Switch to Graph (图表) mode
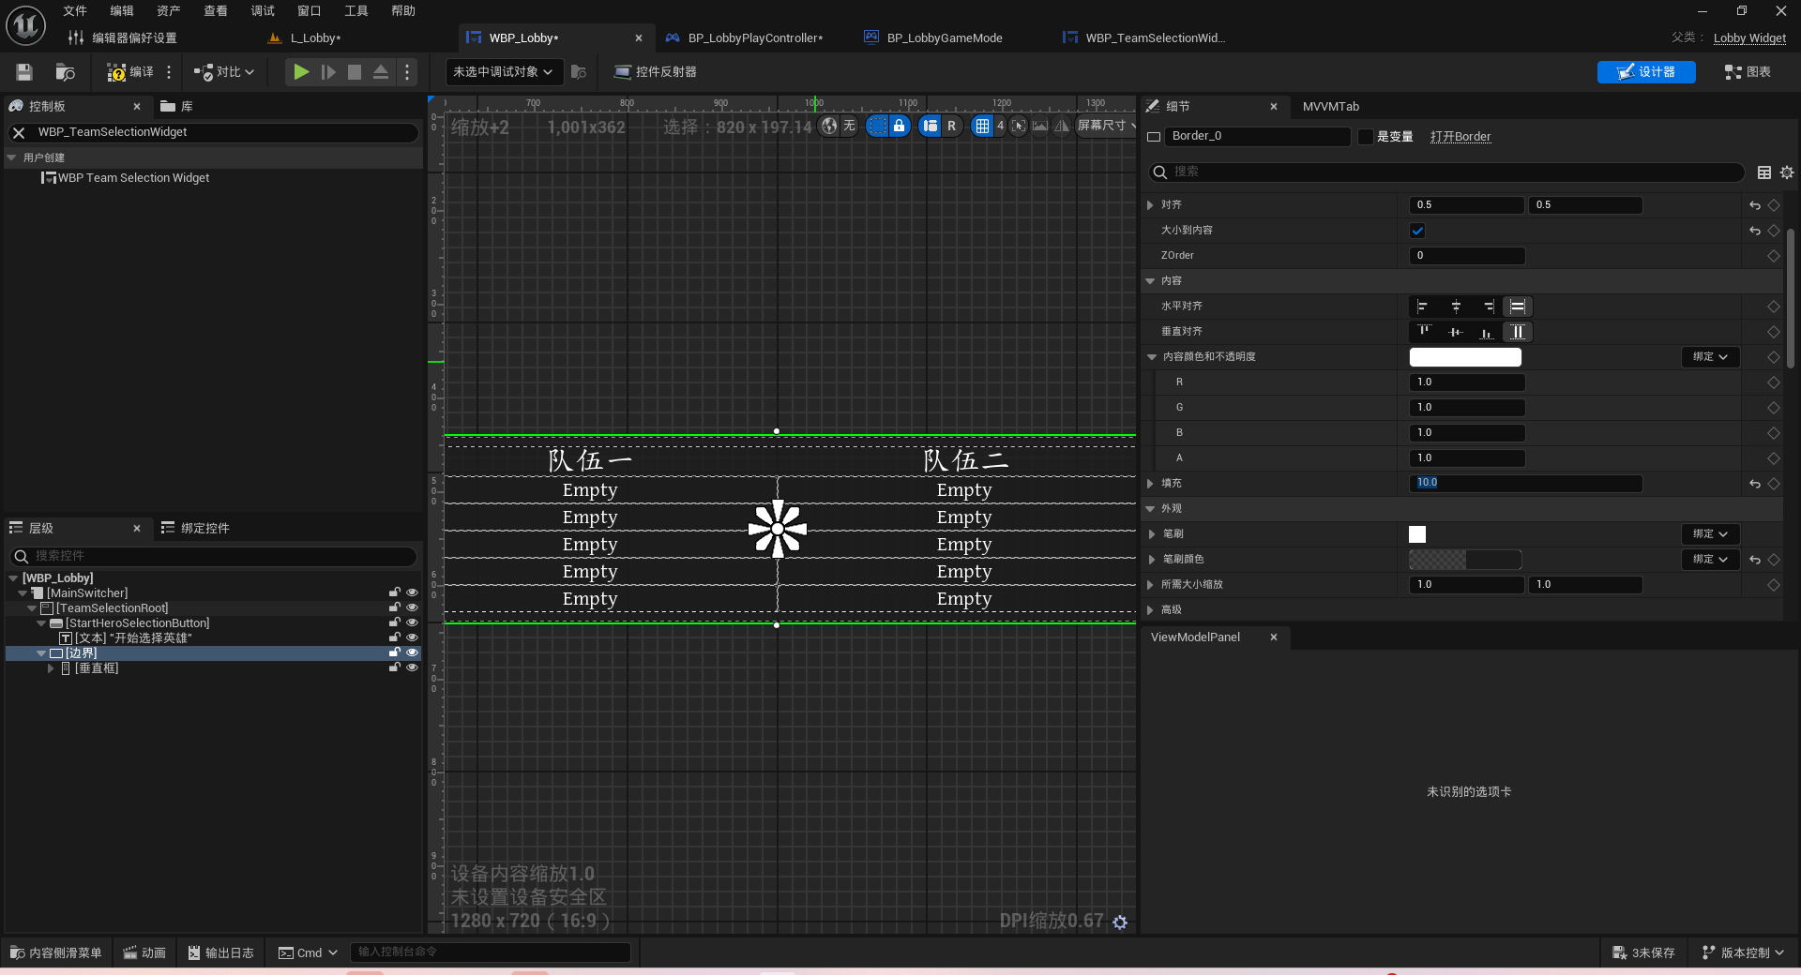Viewport: 1801px width, 975px height. click(x=1748, y=72)
